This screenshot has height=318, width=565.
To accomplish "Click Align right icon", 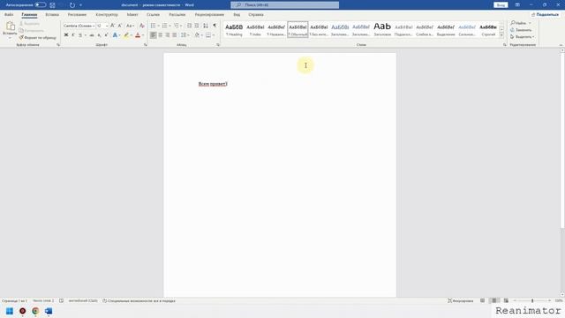I will pos(168,35).
